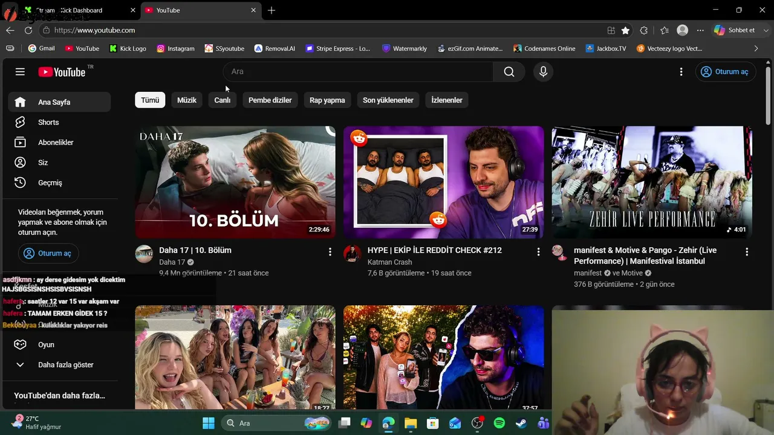The height and width of the screenshot is (435, 774).
Task: Open the Removal.AI bookmark
Action: coord(275,48)
